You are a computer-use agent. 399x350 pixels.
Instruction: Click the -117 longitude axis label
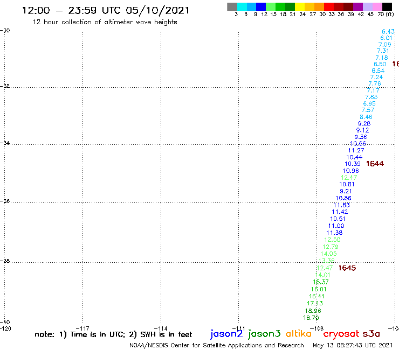(82, 328)
